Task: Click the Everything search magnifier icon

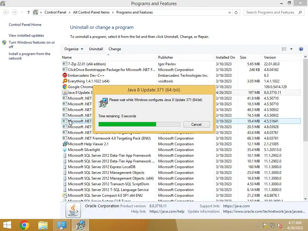Action: coord(65,81)
